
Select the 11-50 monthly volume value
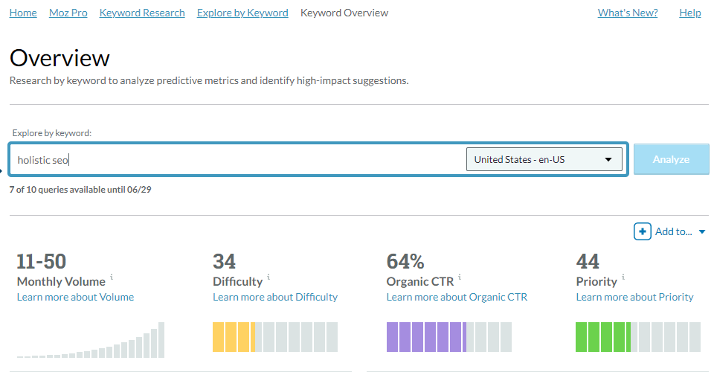coord(42,262)
